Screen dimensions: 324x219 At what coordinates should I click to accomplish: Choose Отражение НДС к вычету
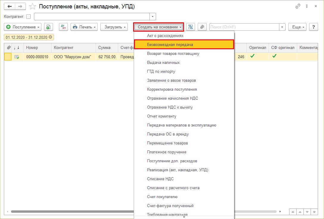point(184,107)
